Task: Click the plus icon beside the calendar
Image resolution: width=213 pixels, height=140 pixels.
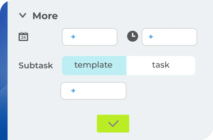Action: click(x=73, y=37)
